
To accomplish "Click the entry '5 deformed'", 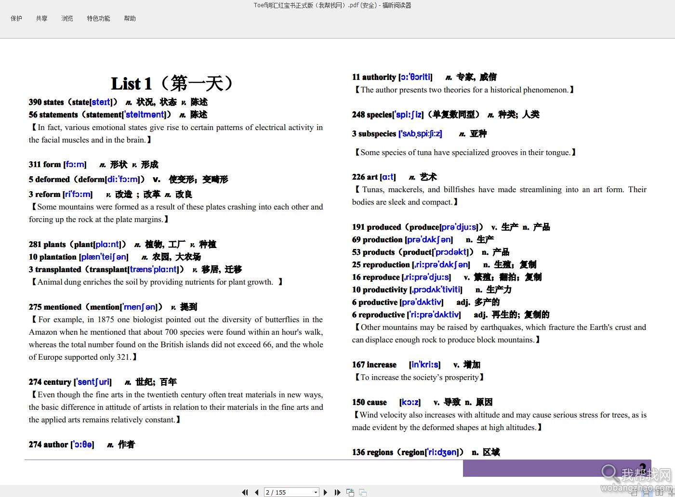I will 128,179.
